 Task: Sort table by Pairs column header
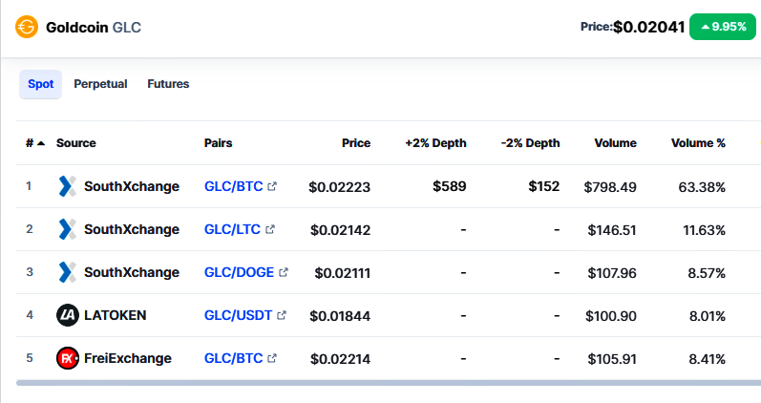pyautogui.click(x=218, y=143)
